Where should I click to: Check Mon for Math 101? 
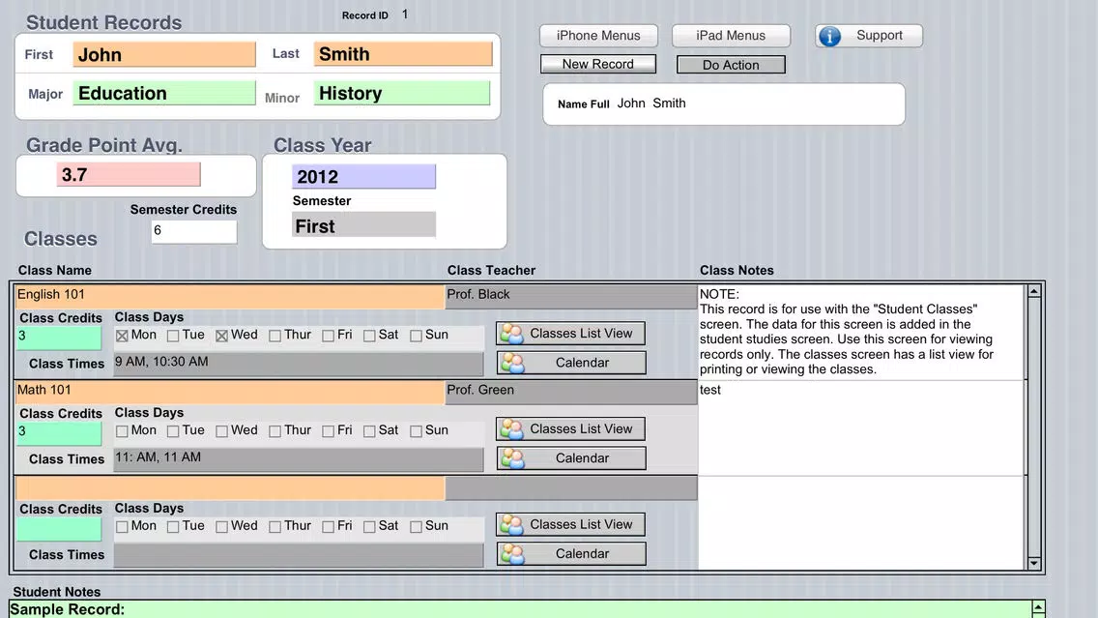[122, 431]
